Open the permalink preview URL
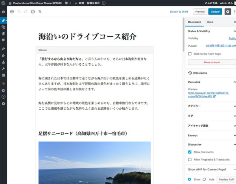The image size is (236, 184). click(209, 95)
